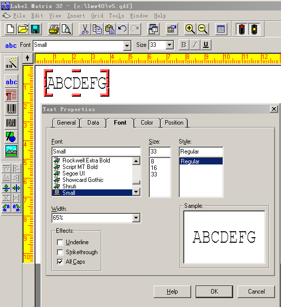Click the Cancel button
Screen dimensions: 281x307
(256, 292)
